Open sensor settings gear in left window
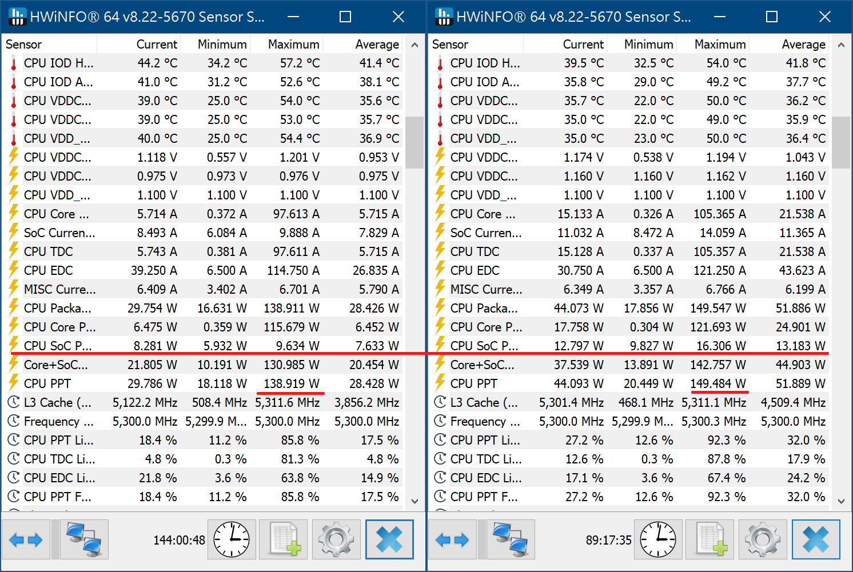 336,539
